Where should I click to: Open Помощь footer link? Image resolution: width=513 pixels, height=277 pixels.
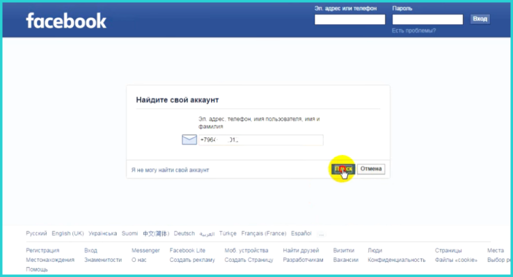click(x=37, y=269)
